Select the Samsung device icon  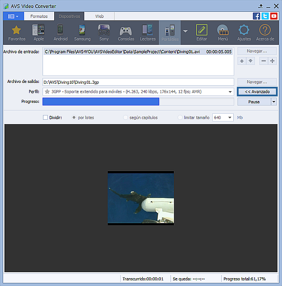[x=82, y=31]
